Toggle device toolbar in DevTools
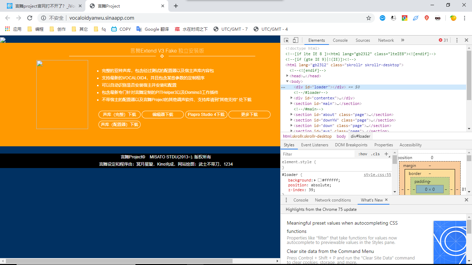 click(x=295, y=40)
